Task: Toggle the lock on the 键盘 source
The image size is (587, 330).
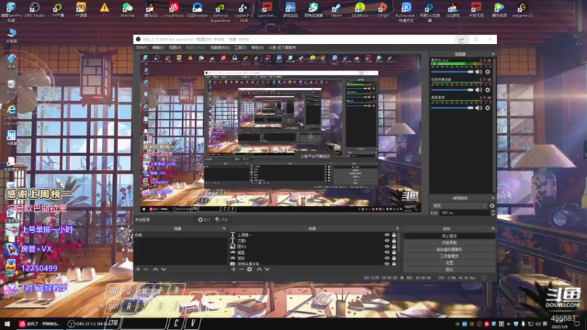Action: click(394, 252)
